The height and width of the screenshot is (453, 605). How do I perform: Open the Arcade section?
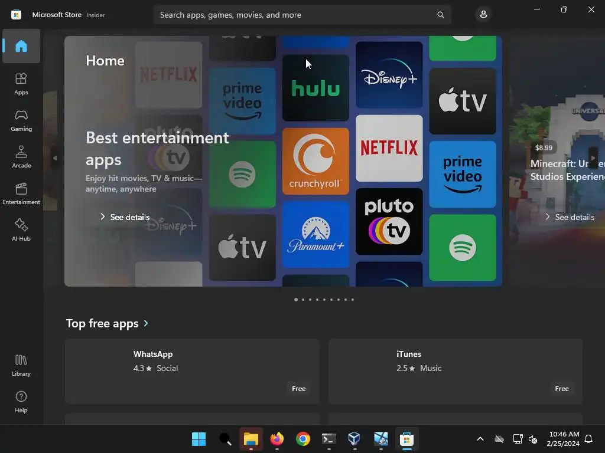coord(21,157)
